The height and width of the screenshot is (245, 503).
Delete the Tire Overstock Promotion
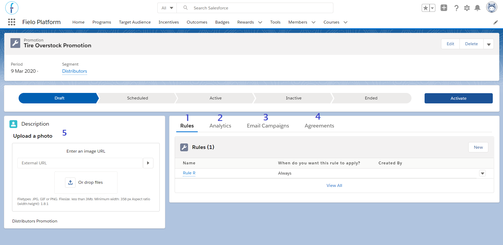coord(471,44)
